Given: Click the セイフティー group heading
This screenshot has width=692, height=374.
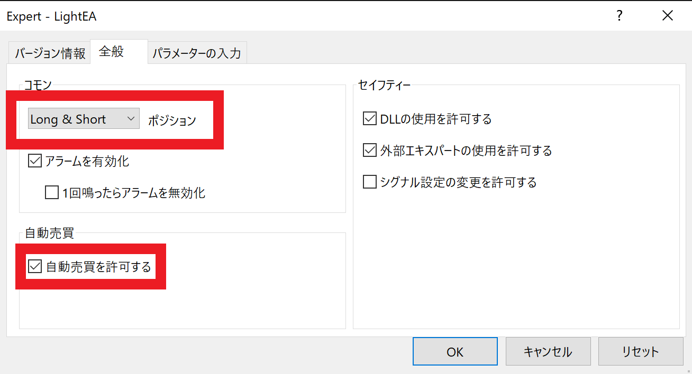Looking at the screenshot, I should tap(384, 85).
